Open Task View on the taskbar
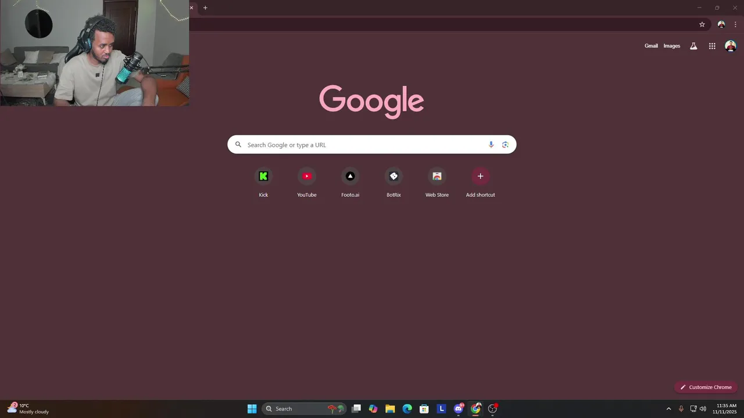Viewport: 744px width, 418px height. click(356, 409)
